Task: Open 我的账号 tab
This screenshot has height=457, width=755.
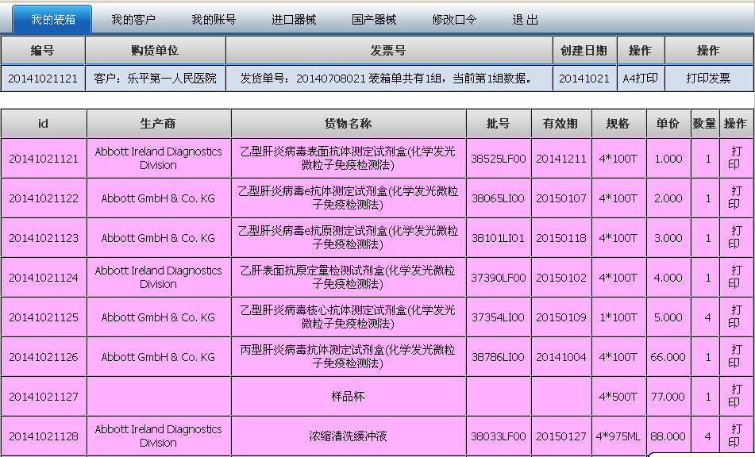Action: (214, 20)
